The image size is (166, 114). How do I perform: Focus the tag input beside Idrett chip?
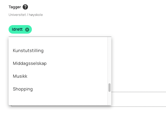pyautogui.click(x=71, y=30)
